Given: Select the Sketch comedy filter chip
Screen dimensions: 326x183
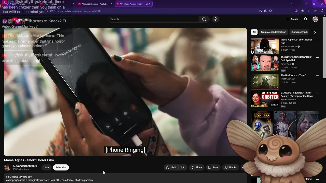Looking at the screenshot, I should [x=300, y=32].
